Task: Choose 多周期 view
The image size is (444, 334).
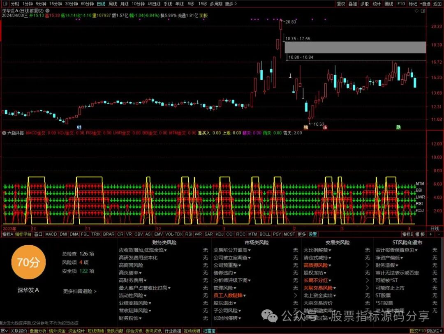Action: coord(216,4)
